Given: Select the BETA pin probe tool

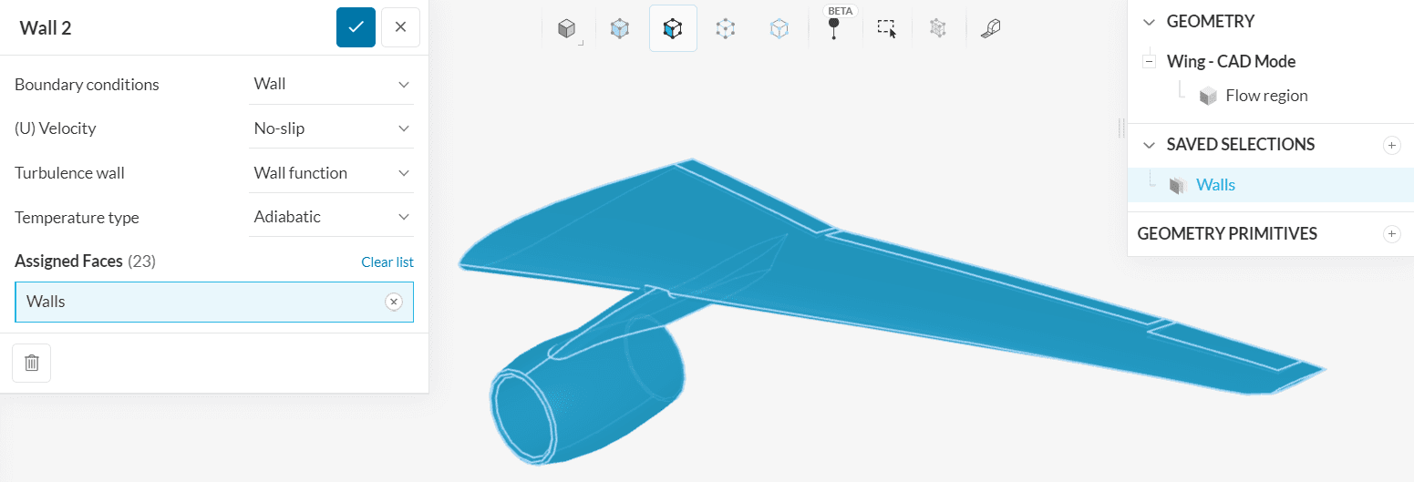Looking at the screenshot, I should (x=833, y=27).
